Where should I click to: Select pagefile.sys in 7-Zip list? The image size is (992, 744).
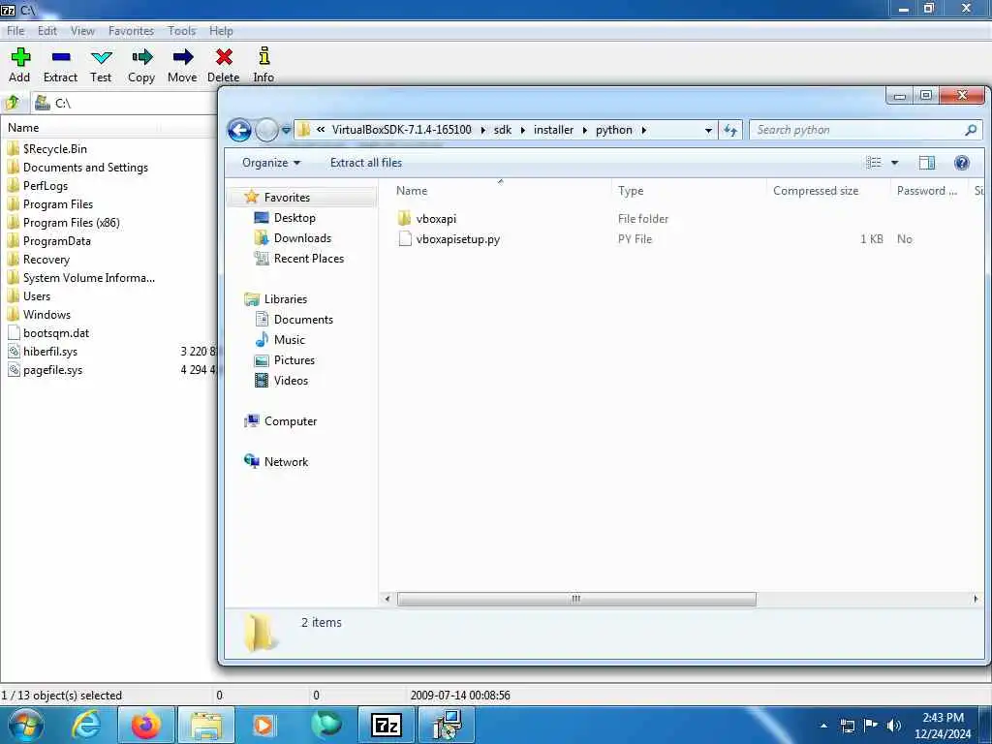[52, 370]
